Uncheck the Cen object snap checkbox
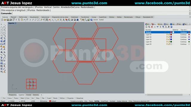Viewport: 191px width, 107px height. coord(25,98)
